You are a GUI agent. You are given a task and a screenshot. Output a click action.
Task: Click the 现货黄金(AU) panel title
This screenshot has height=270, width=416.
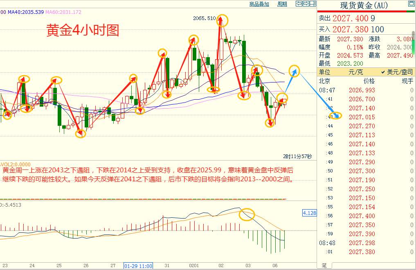tap(364, 5)
